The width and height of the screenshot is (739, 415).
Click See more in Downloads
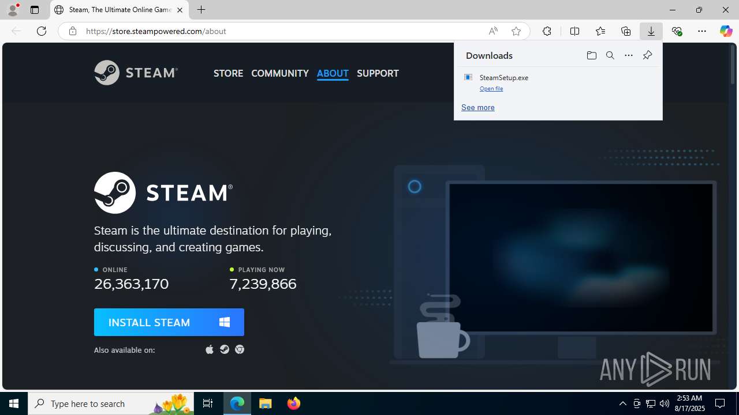click(x=478, y=107)
